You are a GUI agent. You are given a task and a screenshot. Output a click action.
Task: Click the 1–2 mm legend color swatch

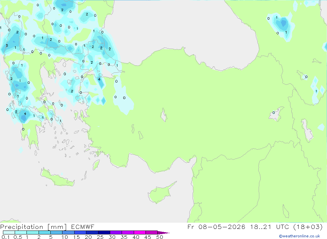click(x=33, y=232)
